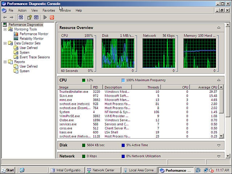Click the Disk activity graph
The width and height of the screenshot is (232, 174).
coord(118,53)
